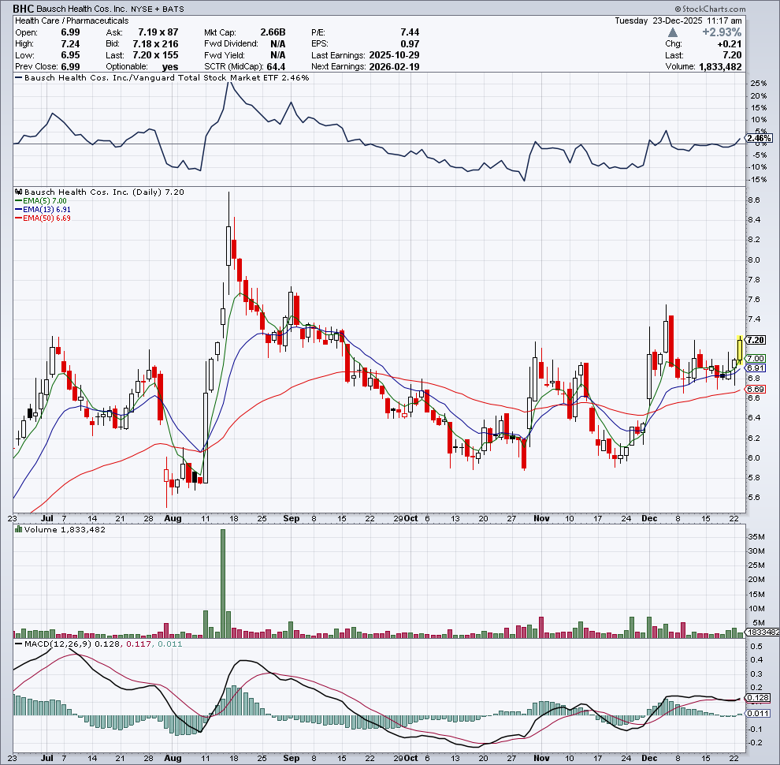Image resolution: width=780 pixels, height=765 pixels.
Task: Click the 7.00 EMA(5) axis tag
Action: click(x=756, y=359)
